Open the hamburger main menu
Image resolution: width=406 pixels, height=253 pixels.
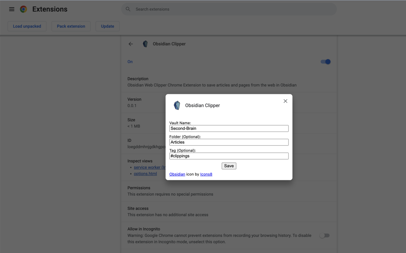pos(12,9)
